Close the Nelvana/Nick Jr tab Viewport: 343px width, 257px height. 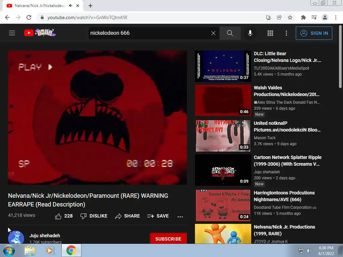click(78, 6)
